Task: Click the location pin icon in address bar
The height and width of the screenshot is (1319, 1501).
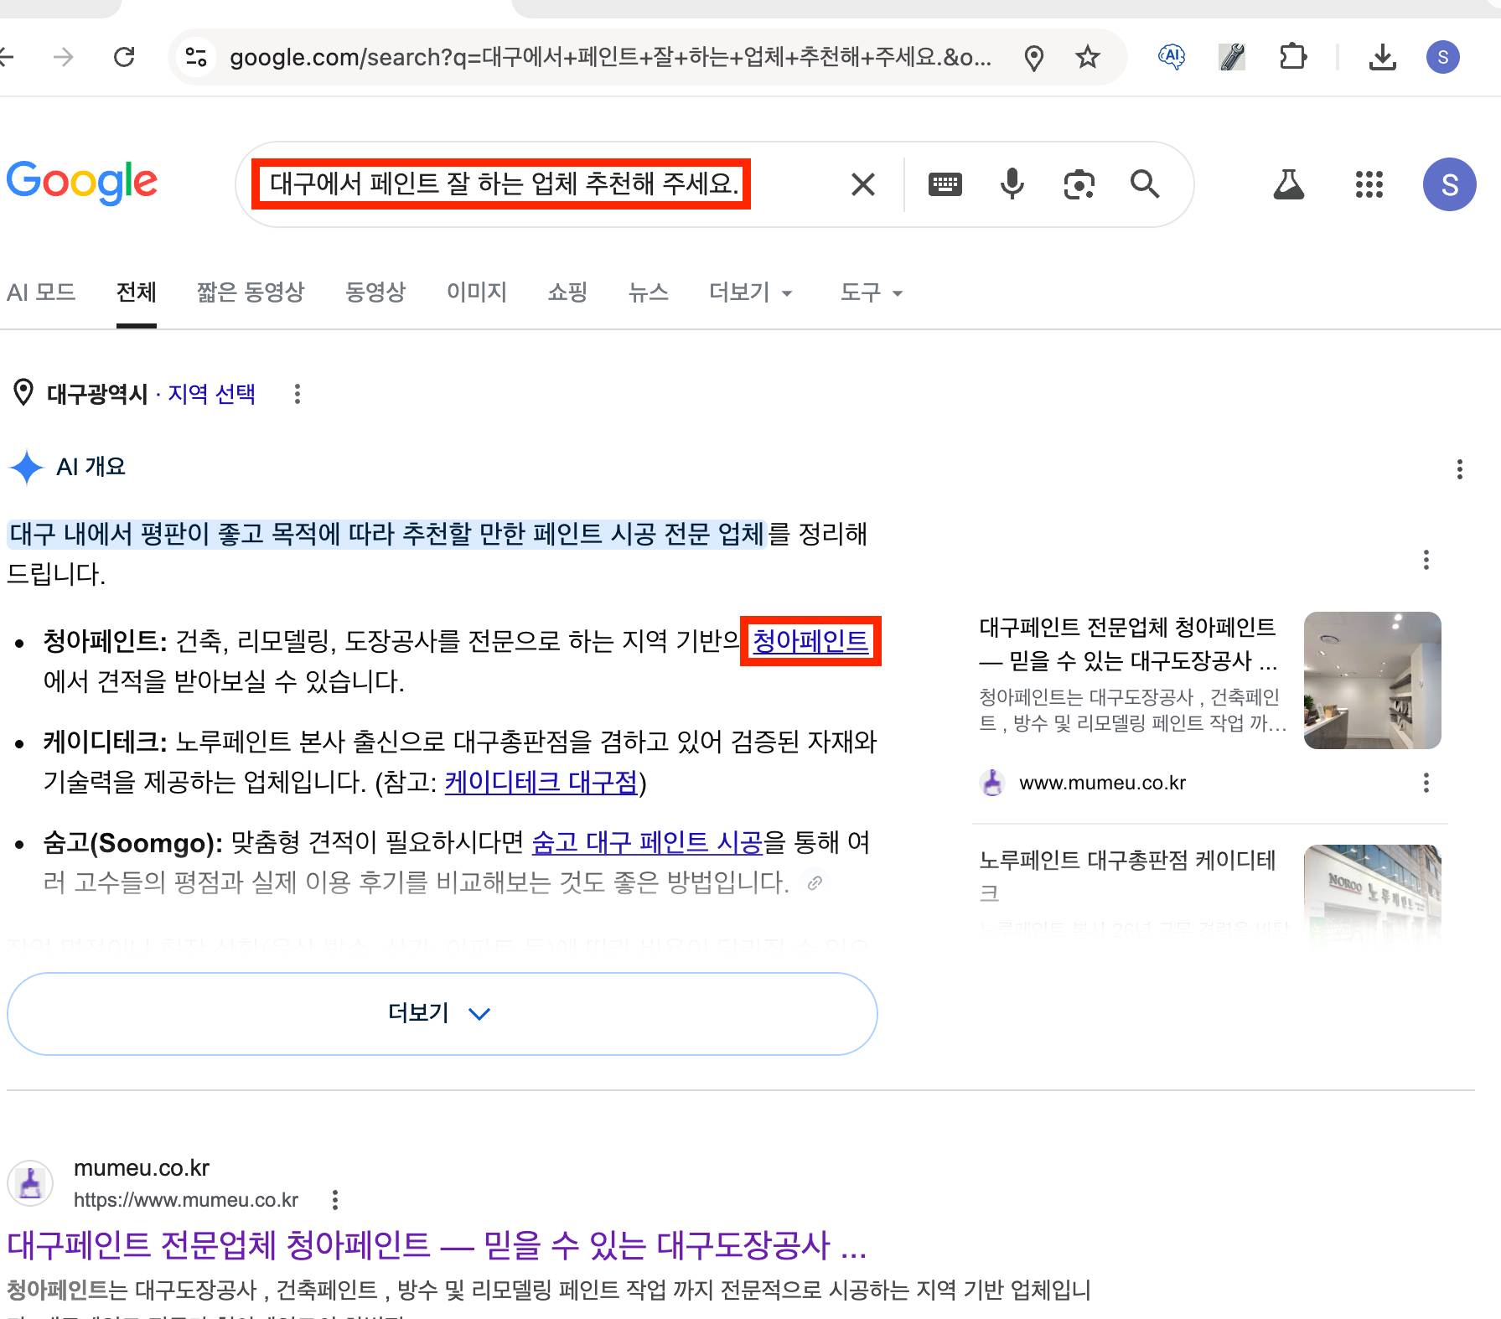Action: pyautogui.click(x=1034, y=58)
